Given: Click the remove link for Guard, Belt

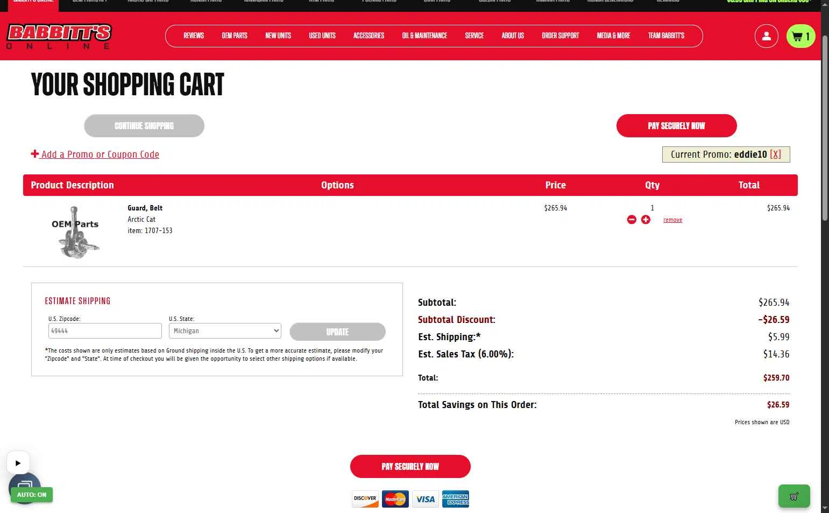Looking at the screenshot, I should click(672, 220).
